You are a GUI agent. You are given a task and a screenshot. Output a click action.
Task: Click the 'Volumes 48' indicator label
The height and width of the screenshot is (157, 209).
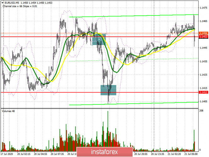click(8, 111)
